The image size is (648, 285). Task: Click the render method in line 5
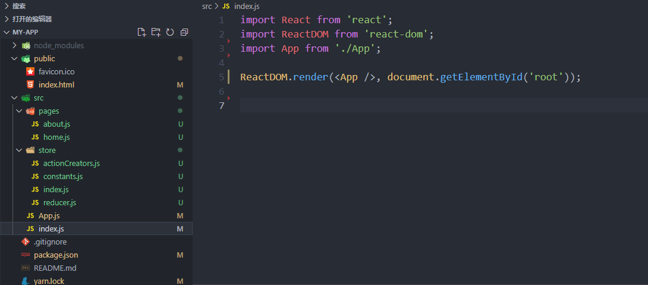[x=311, y=77]
